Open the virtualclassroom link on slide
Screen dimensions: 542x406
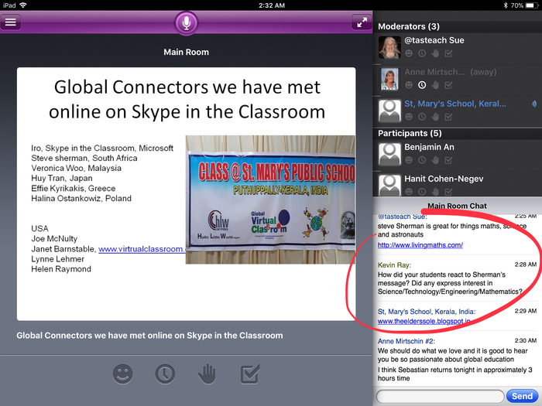(141, 249)
